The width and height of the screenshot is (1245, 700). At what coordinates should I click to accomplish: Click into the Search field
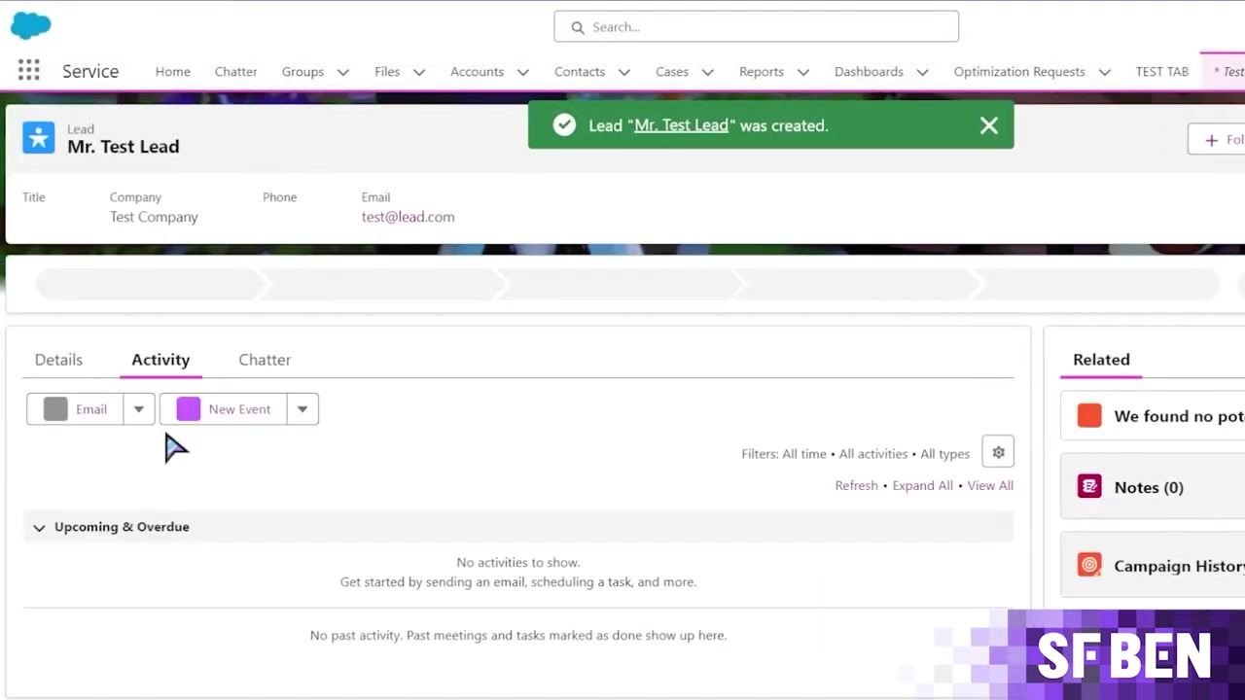pyautogui.click(x=757, y=27)
